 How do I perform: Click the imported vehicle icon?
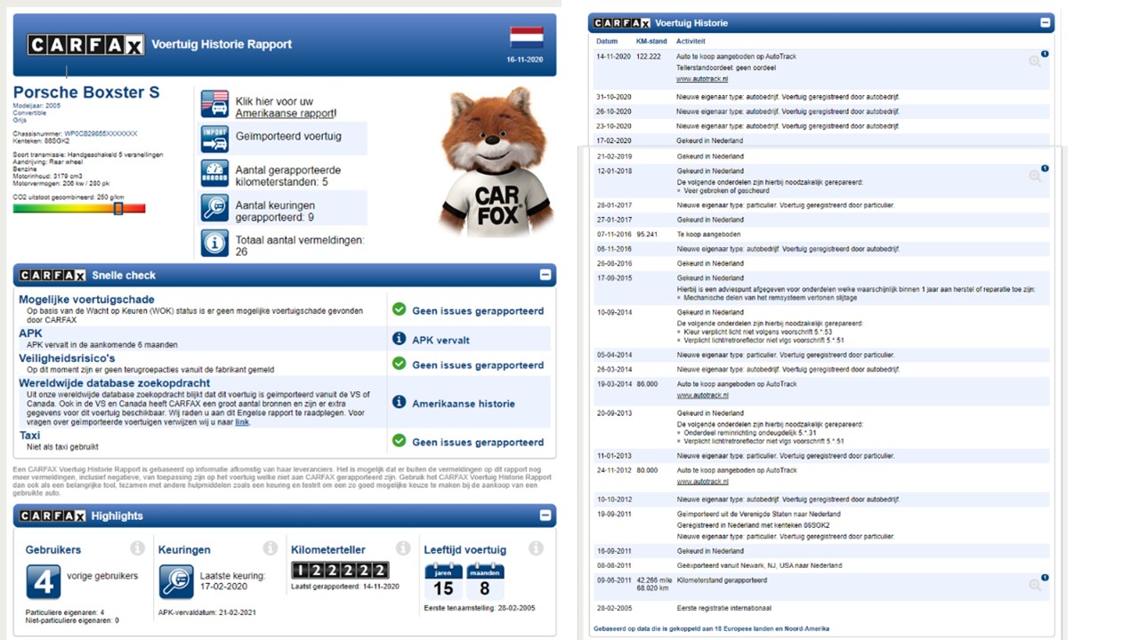pyautogui.click(x=214, y=138)
